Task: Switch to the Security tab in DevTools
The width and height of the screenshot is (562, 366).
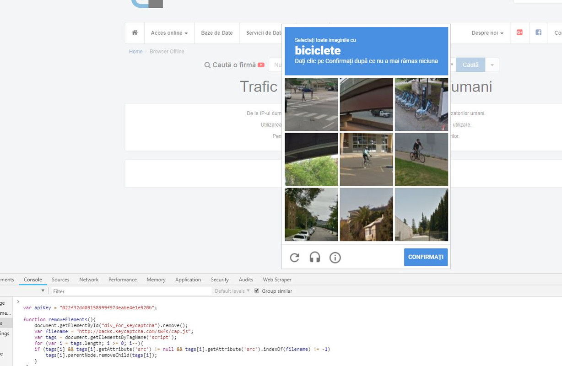Action: click(x=220, y=280)
